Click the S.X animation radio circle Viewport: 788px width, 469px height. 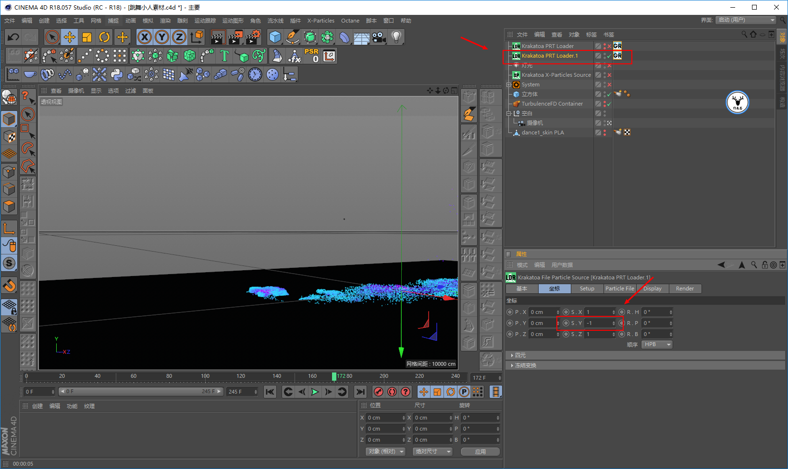tap(566, 312)
